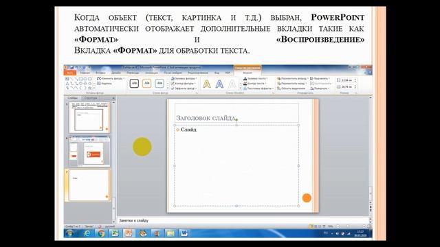Open Выровнять dropdown
This screenshot has width=440, height=247.
(x=320, y=79)
